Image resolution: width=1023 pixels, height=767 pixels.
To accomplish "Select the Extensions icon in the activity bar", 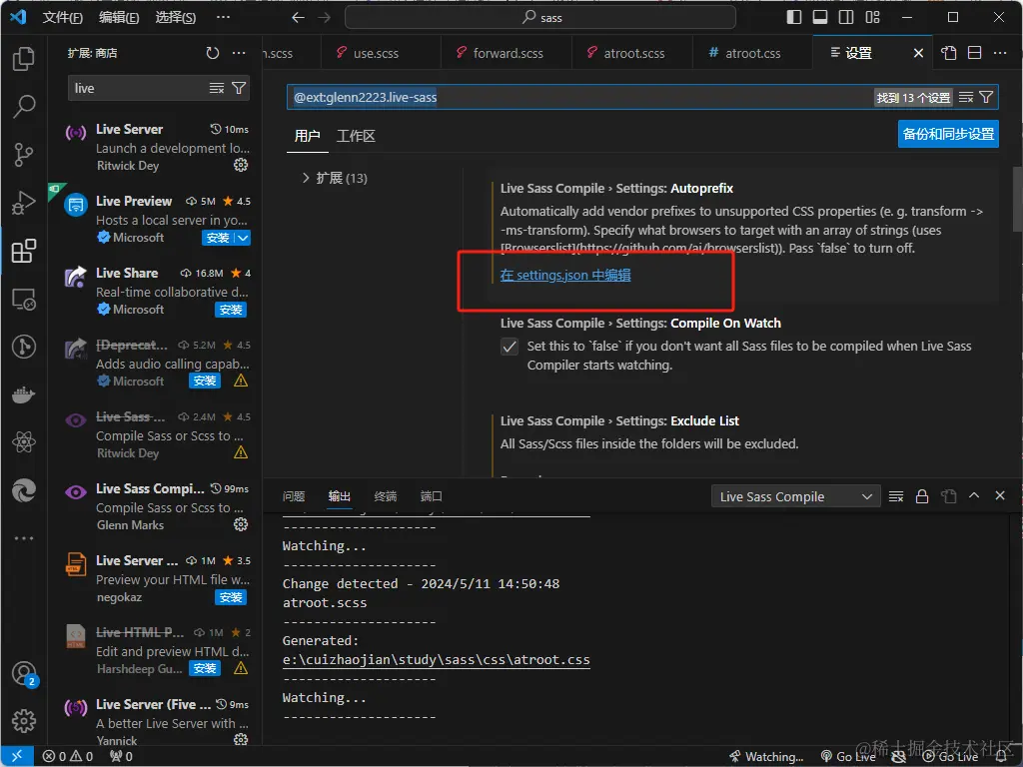I will click(24, 251).
